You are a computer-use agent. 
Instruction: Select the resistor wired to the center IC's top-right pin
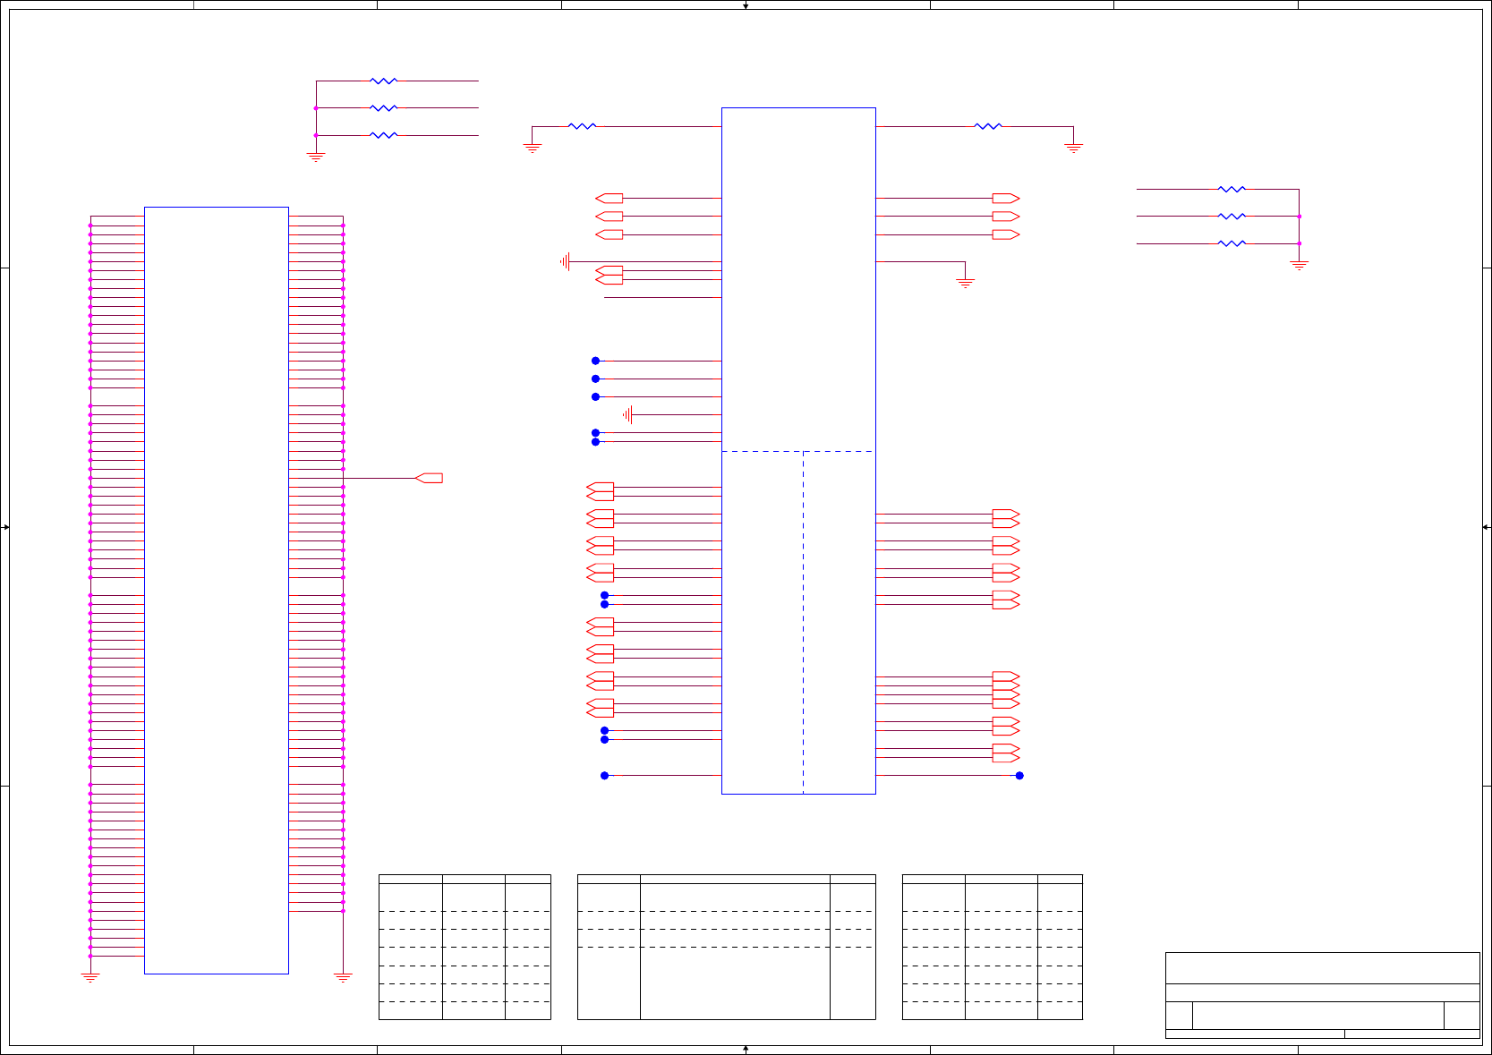click(x=988, y=126)
